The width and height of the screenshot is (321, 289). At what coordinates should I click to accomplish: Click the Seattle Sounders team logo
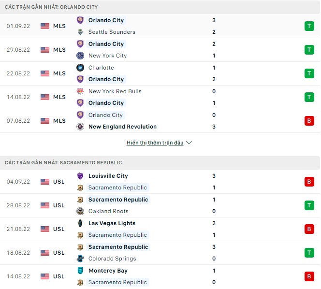80,32
